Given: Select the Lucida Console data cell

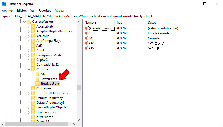Looking at the screenshot, I should [159, 33].
